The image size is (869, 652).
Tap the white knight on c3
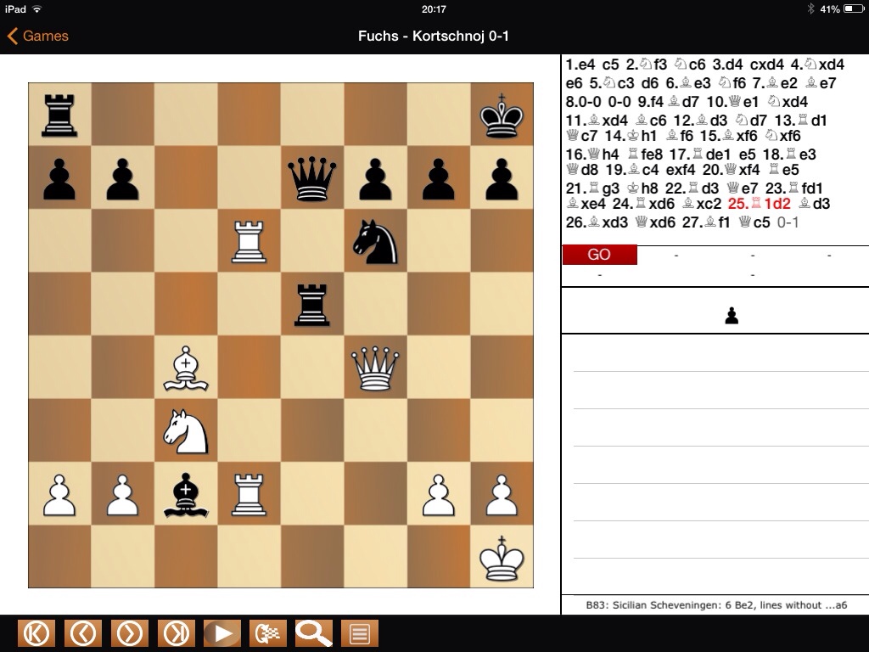pyautogui.click(x=186, y=431)
